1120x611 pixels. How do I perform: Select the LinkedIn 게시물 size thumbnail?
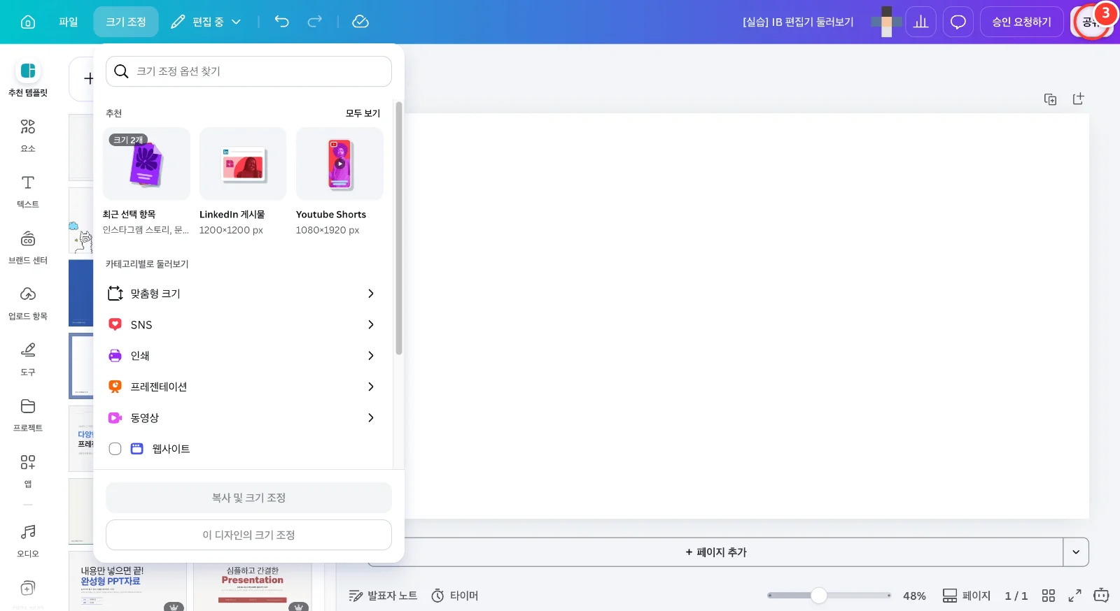point(243,164)
